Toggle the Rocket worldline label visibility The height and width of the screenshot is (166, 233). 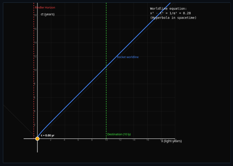(x=128, y=57)
